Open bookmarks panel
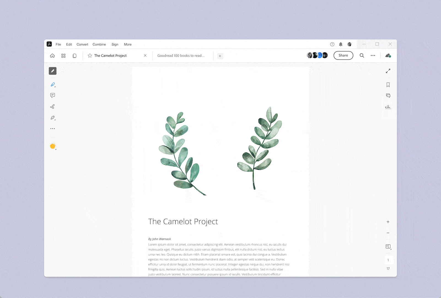This screenshot has width=441, height=298. click(x=388, y=85)
